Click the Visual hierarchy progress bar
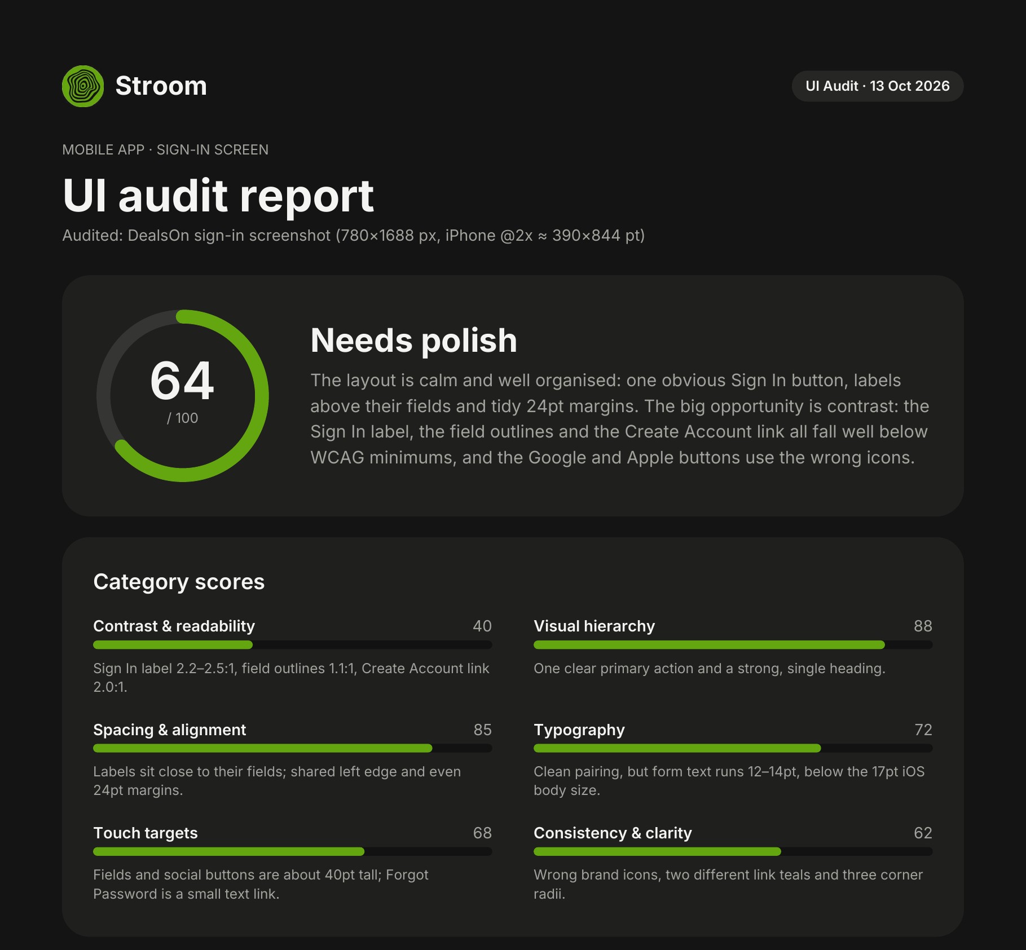1026x950 pixels. [733, 645]
